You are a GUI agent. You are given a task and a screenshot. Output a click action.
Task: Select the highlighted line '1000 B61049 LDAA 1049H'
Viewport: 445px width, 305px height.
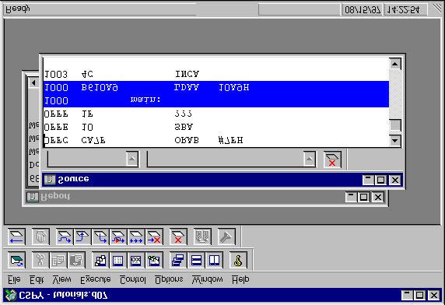[x=216, y=87]
